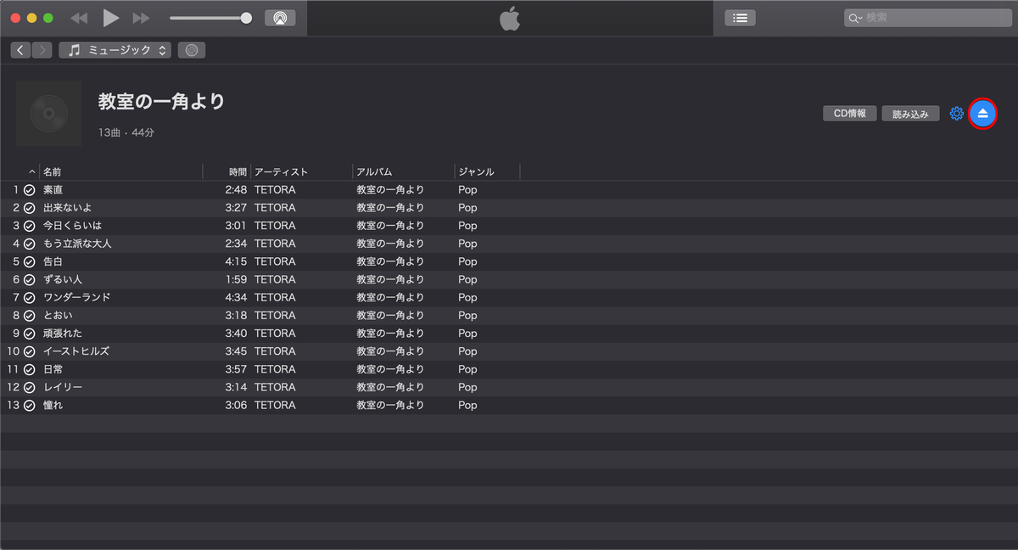The image size is (1018, 550).
Task: Click the CD disc button
Action: pos(192,50)
